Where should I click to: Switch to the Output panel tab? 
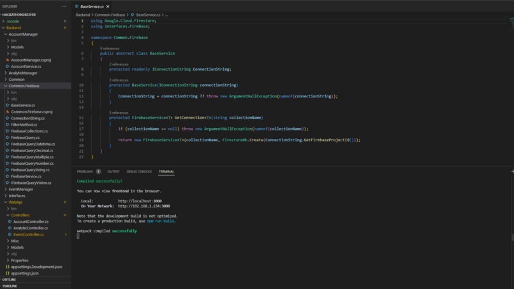(114, 171)
